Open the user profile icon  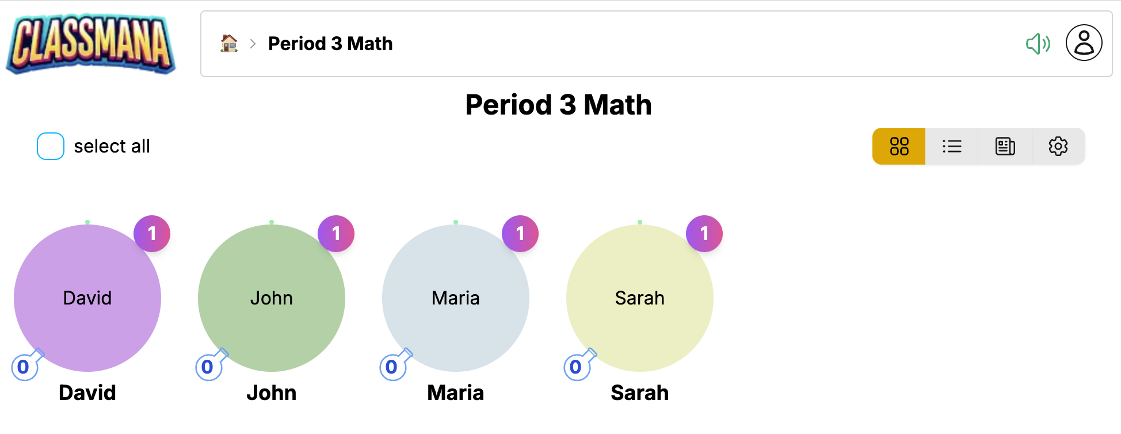tap(1084, 43)
